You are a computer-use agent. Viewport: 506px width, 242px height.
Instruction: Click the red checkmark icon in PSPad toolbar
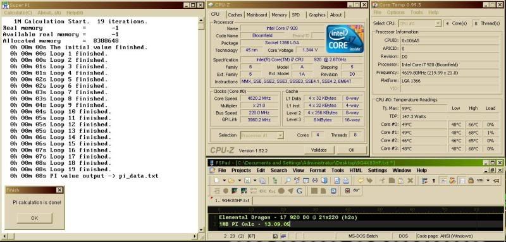coord(347,191)
